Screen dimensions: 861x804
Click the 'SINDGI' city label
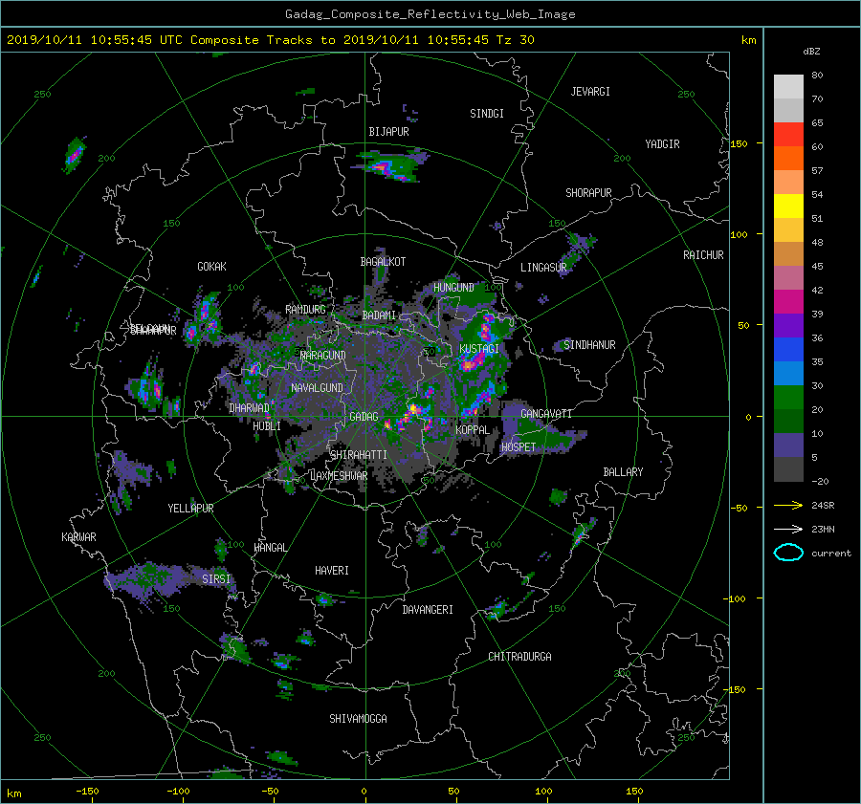click(x=487, y=114)
